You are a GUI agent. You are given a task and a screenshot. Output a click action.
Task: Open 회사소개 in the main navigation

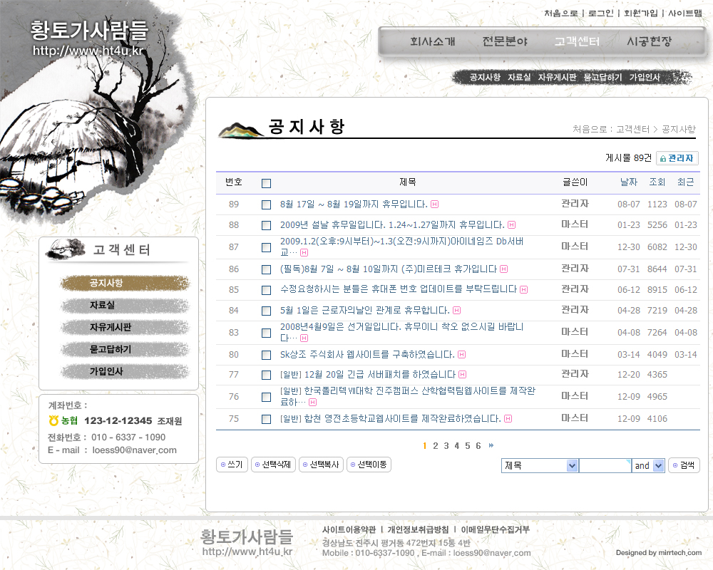coord(432,41)
